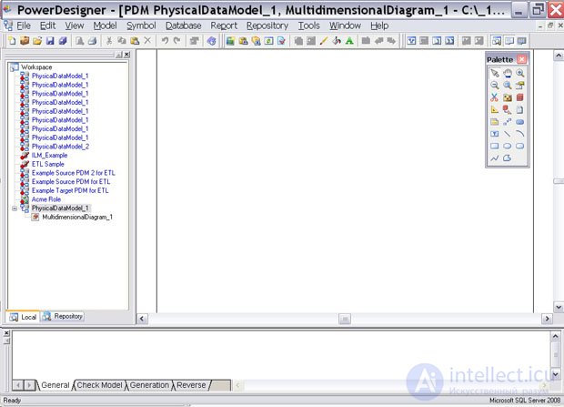The height and width of the screenshot is (407, 564).
Task: Click the Undo arrow in the toolbar
Action: click(165, 41)
